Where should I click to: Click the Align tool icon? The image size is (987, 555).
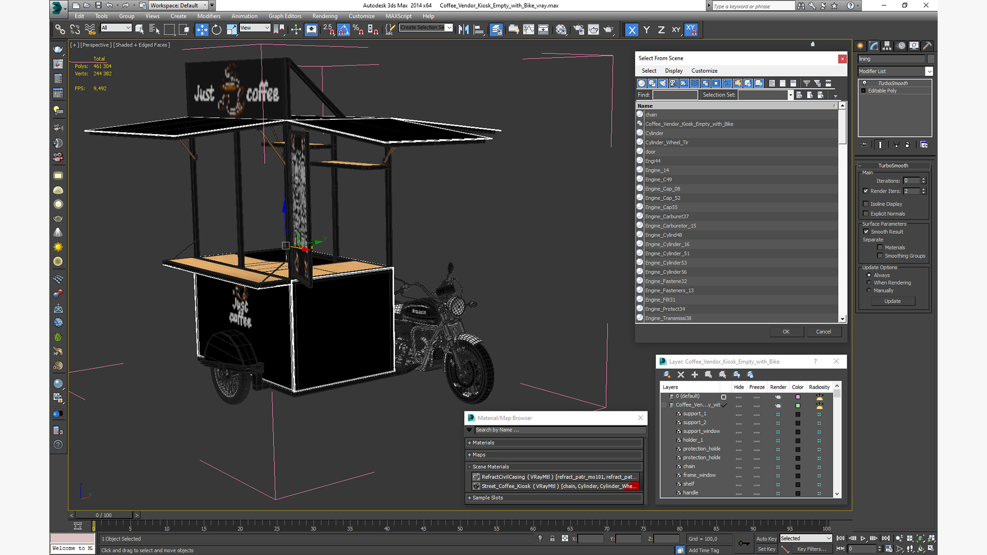click(x=479, y=30)
